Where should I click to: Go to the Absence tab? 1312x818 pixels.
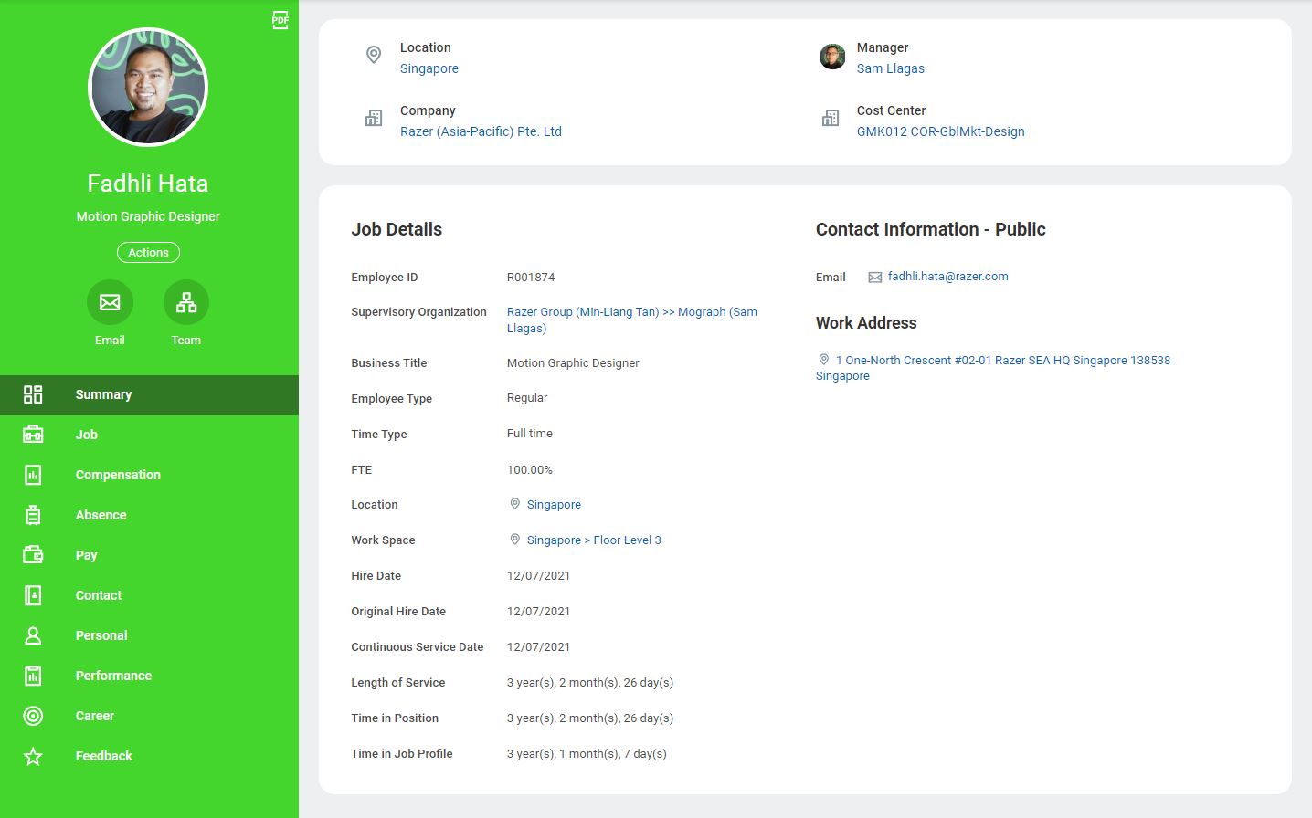(149, 516)
